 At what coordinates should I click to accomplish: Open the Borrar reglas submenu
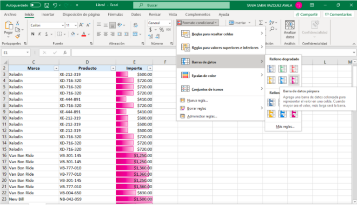pyautogui.click(x=221, y=108)
